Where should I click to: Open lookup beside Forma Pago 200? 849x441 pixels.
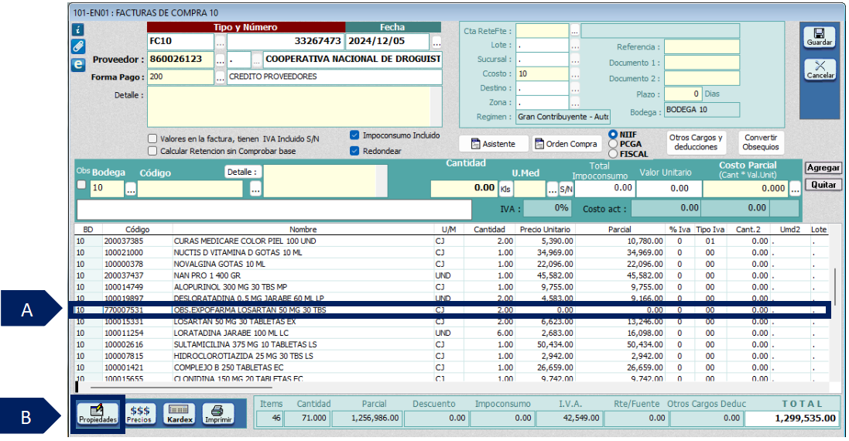[x=221, y=77]
